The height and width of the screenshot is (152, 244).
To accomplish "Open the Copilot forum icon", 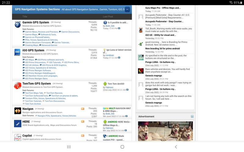I will click(x=18, y=137).
